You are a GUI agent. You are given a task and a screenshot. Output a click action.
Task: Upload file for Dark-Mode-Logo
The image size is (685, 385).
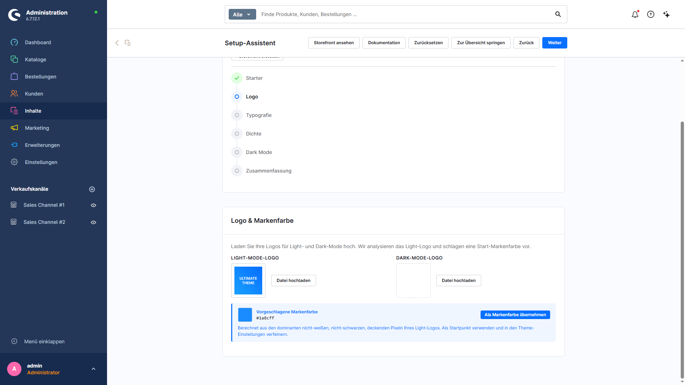459,281
